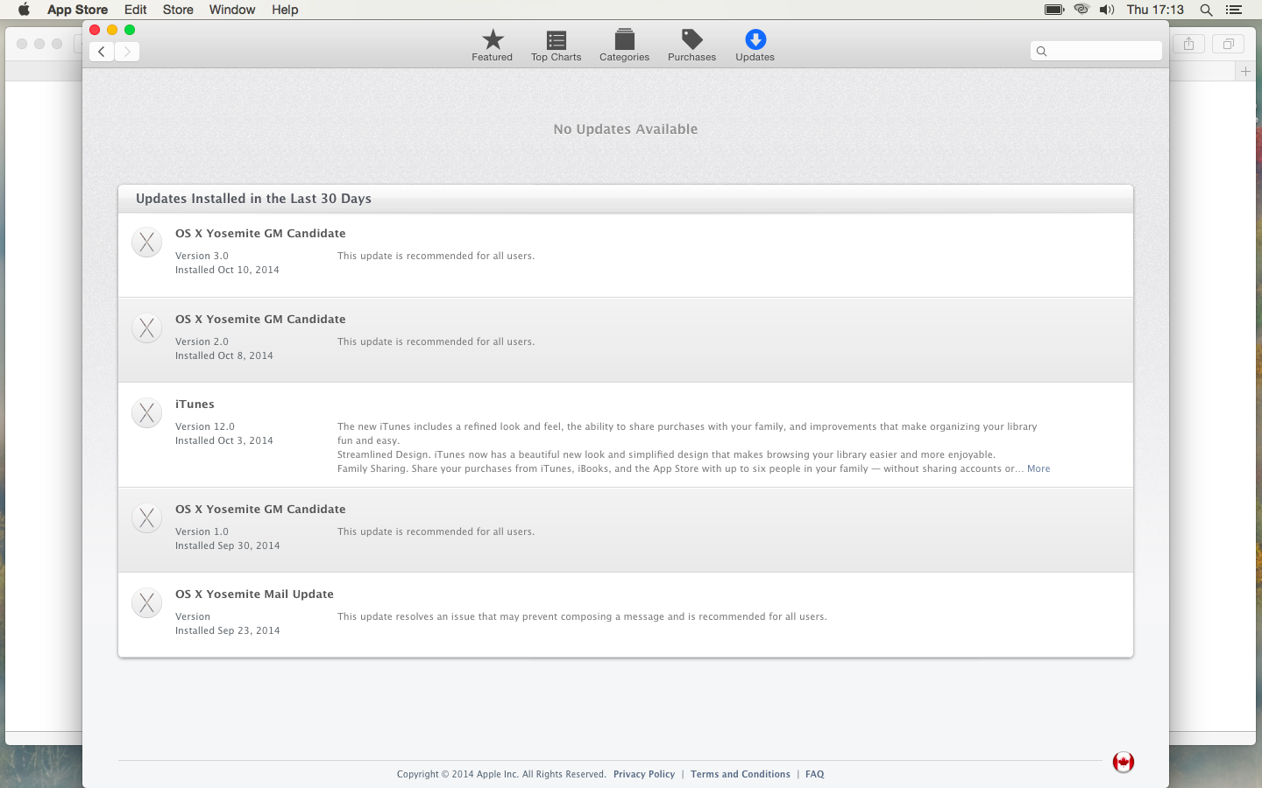Screen dimensions: 1262x788
Task: Open the Window menu
Action: coord(232,10)
